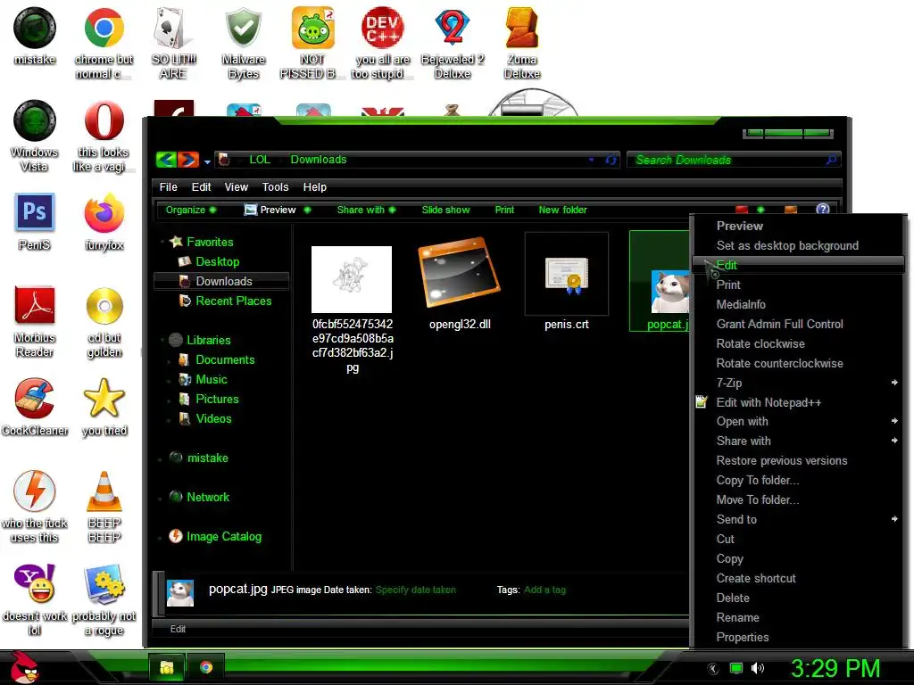Click the volume speaker tray icon

(x=758, y=668)
